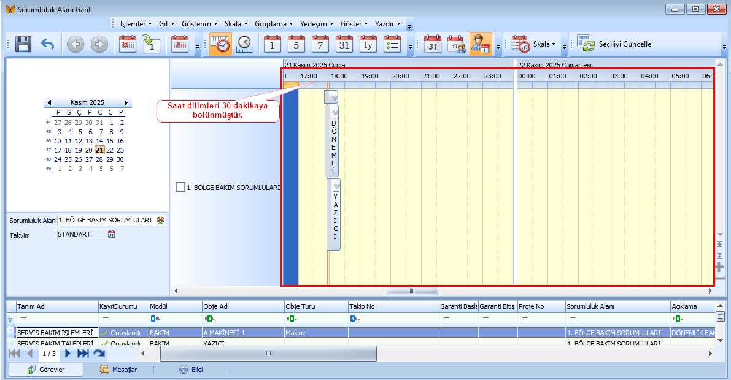Viewport: 731px width, 380px height.
Task: Select the 5-day view calendar icon
Action: point(296,45)
